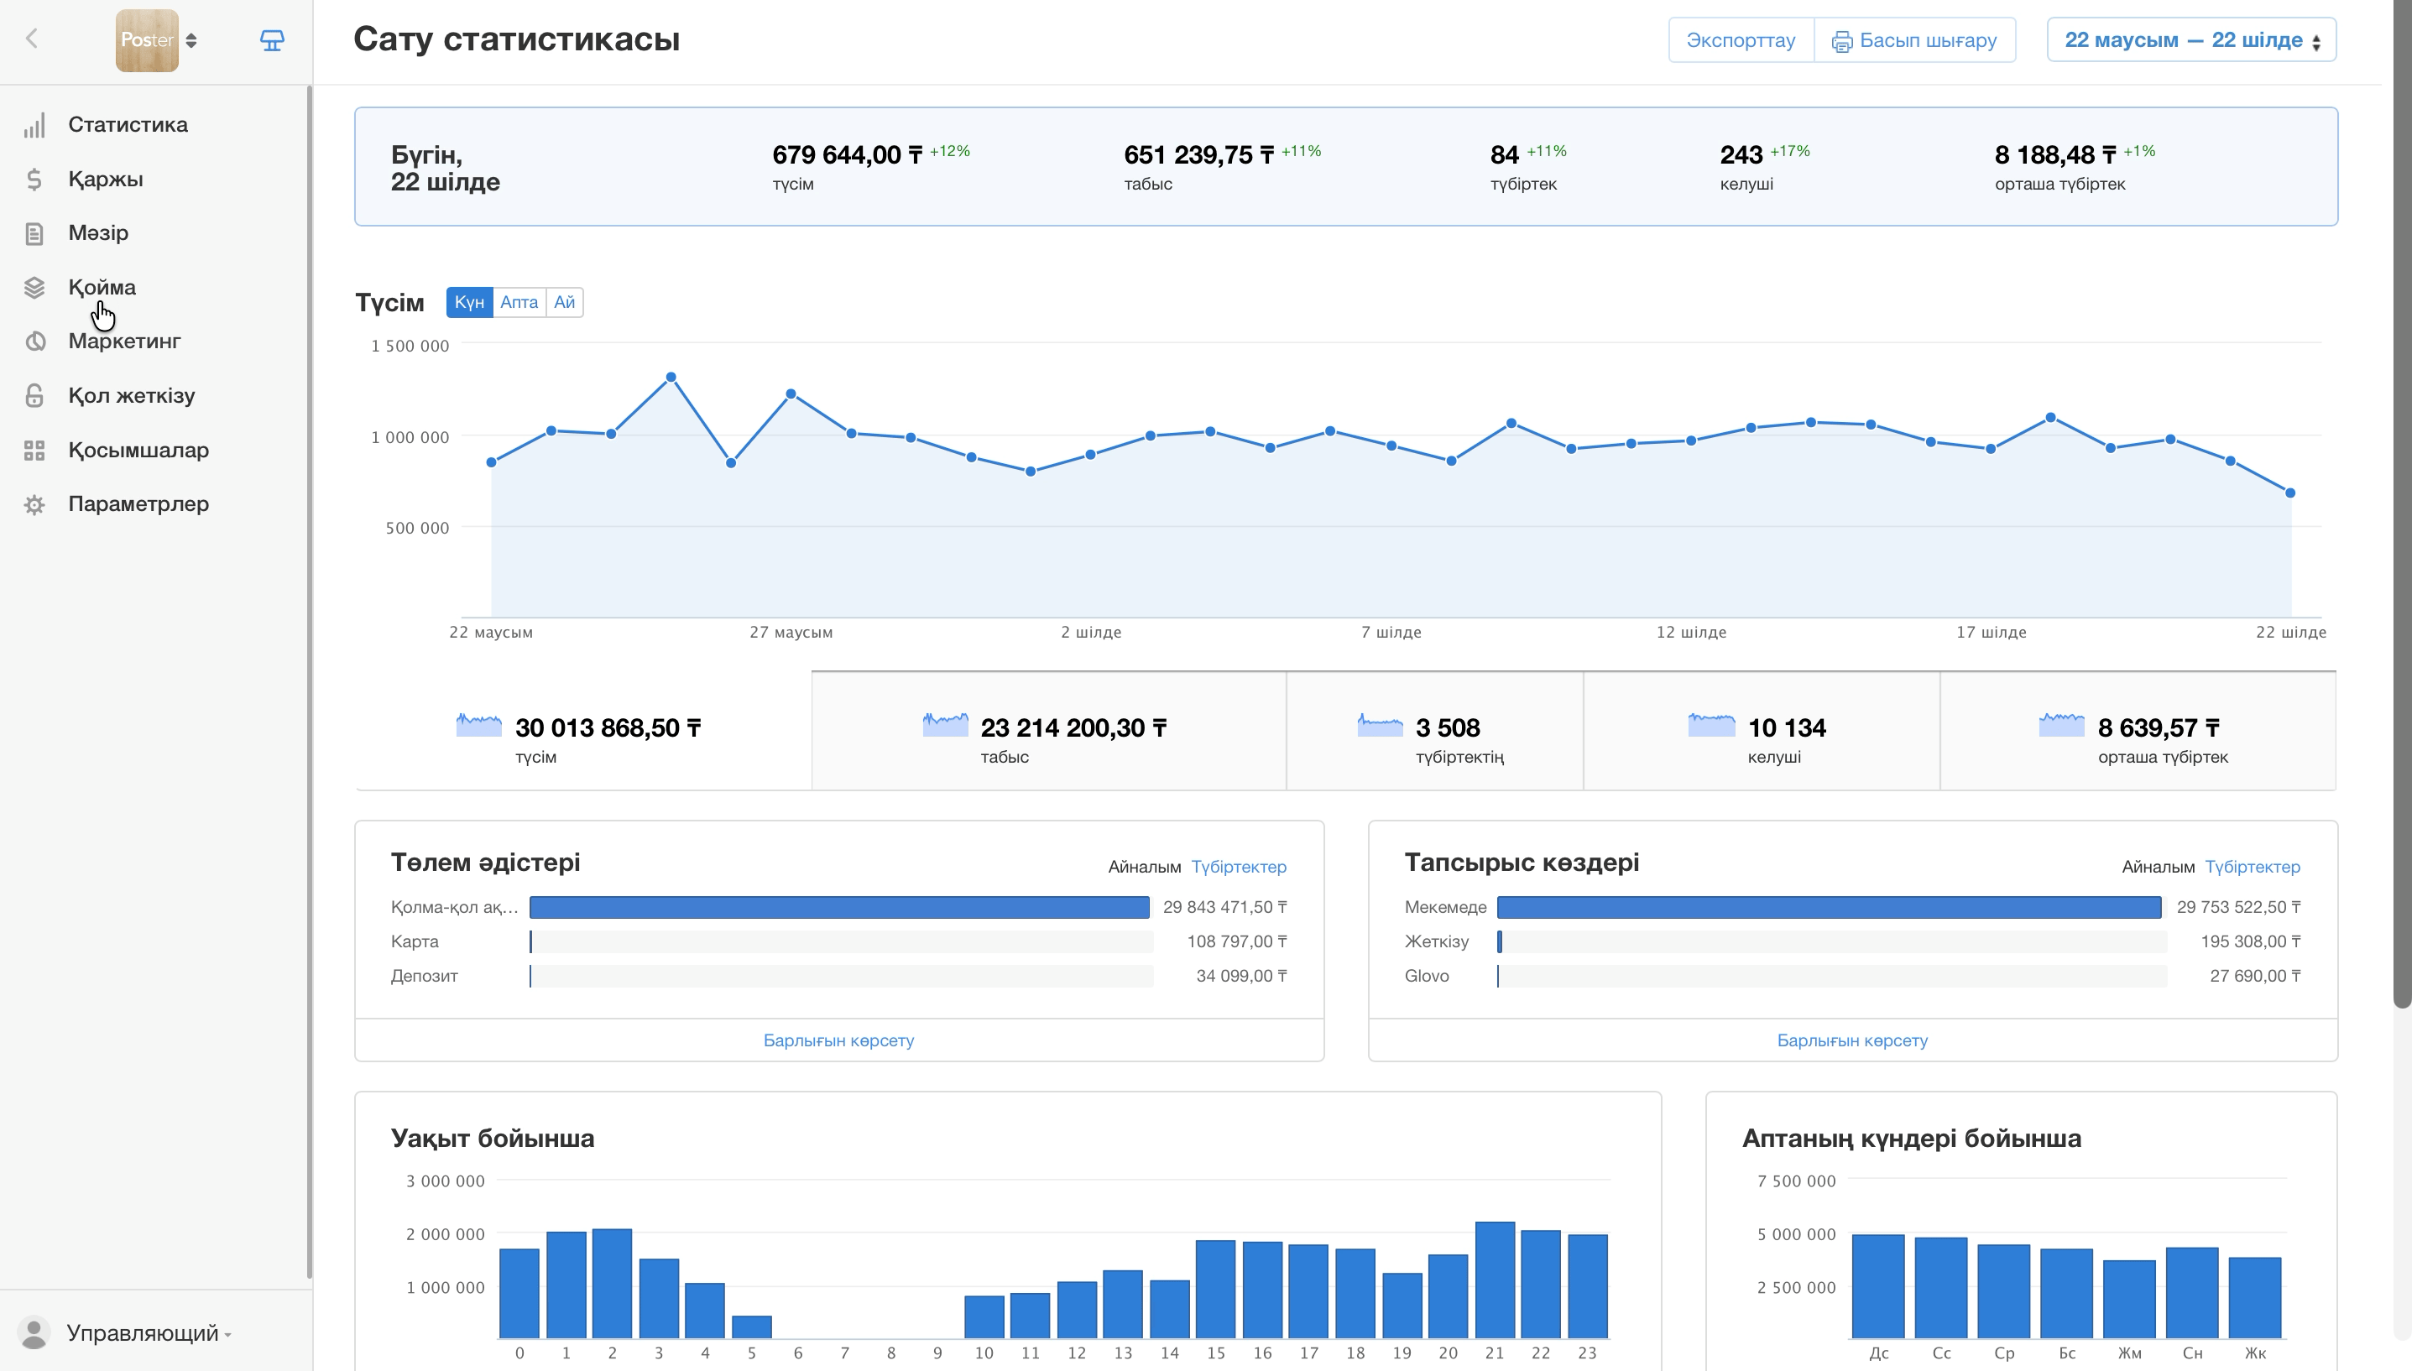Expand the Poster account switcher
2417x1371 pixels.
pyautogui.click(x=156, y=39)
